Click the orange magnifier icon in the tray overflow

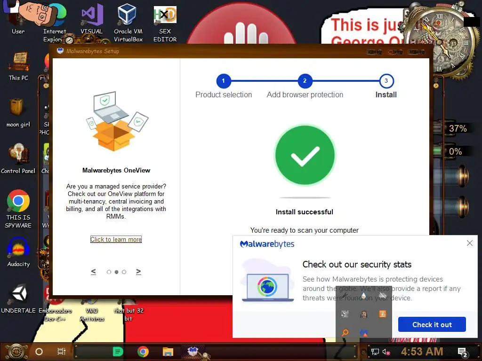coord(345,332)
